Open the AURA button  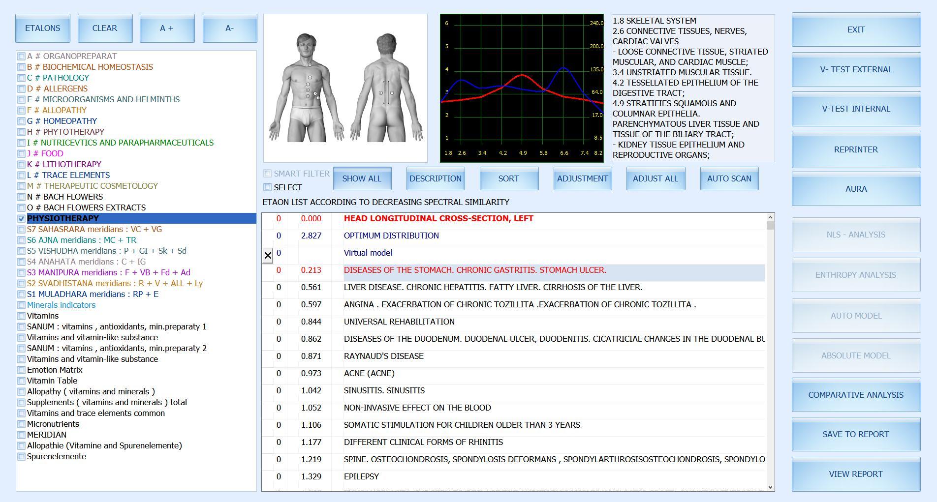coord(856,189)
